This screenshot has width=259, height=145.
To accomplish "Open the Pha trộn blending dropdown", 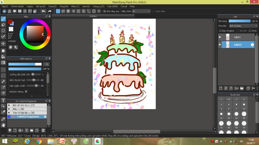I will pyautogui.click(x=243, y=26).
